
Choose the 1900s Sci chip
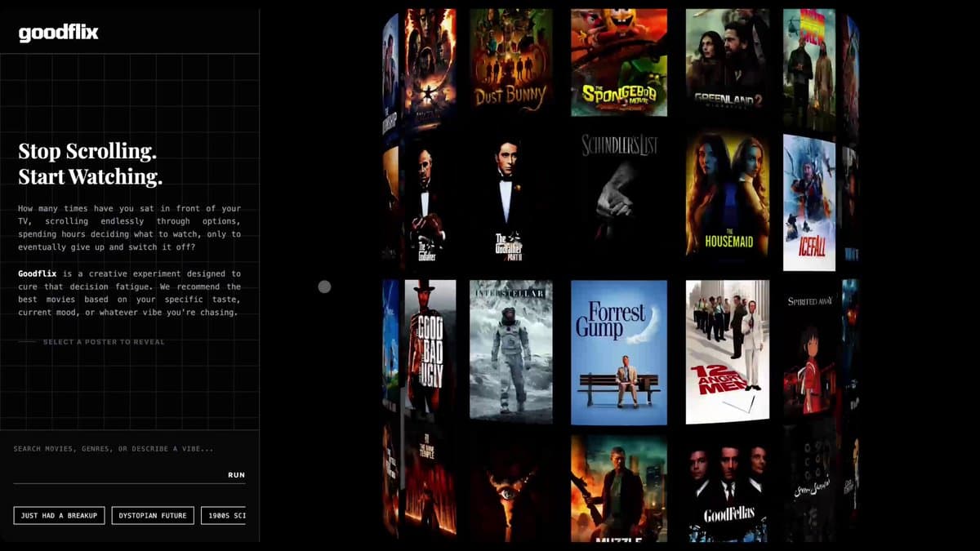coord(224,515)
